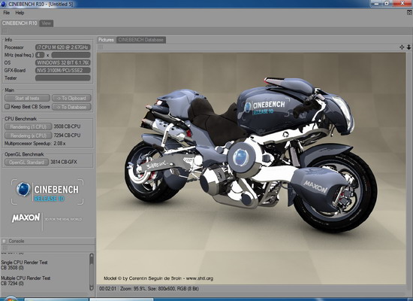Screen dimensions: 413x301
Task: Click the rendered motorcycle picture
Action: click(x=251, y=169)
